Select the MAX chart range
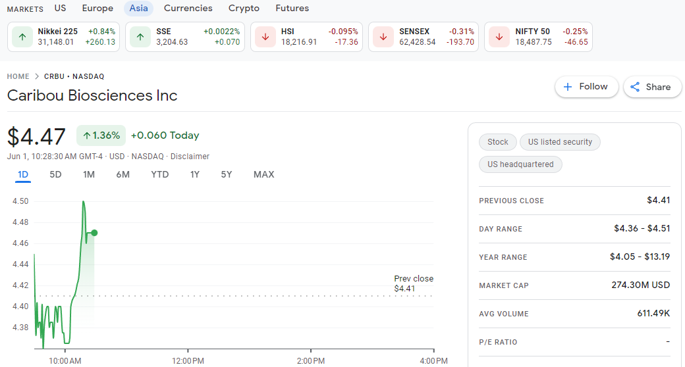 point(264,174)
